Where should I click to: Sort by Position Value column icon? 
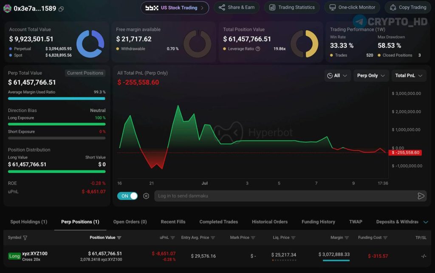[x=119, y=238]
